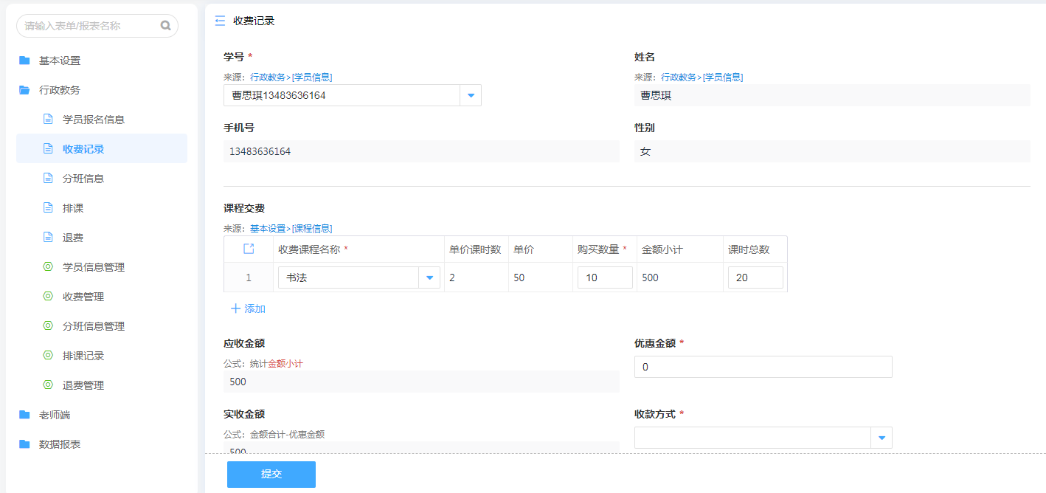
Task: Click the 数据报表 folder icon
Action: click(x=24, y=444)
